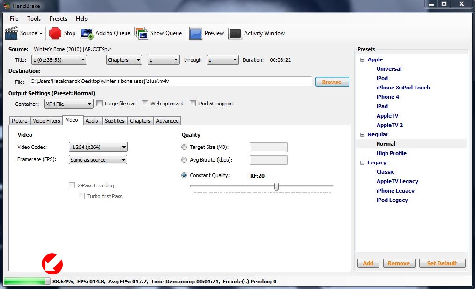Click the Target Size value field
475x289 pixels.
(x=268, y=147)
